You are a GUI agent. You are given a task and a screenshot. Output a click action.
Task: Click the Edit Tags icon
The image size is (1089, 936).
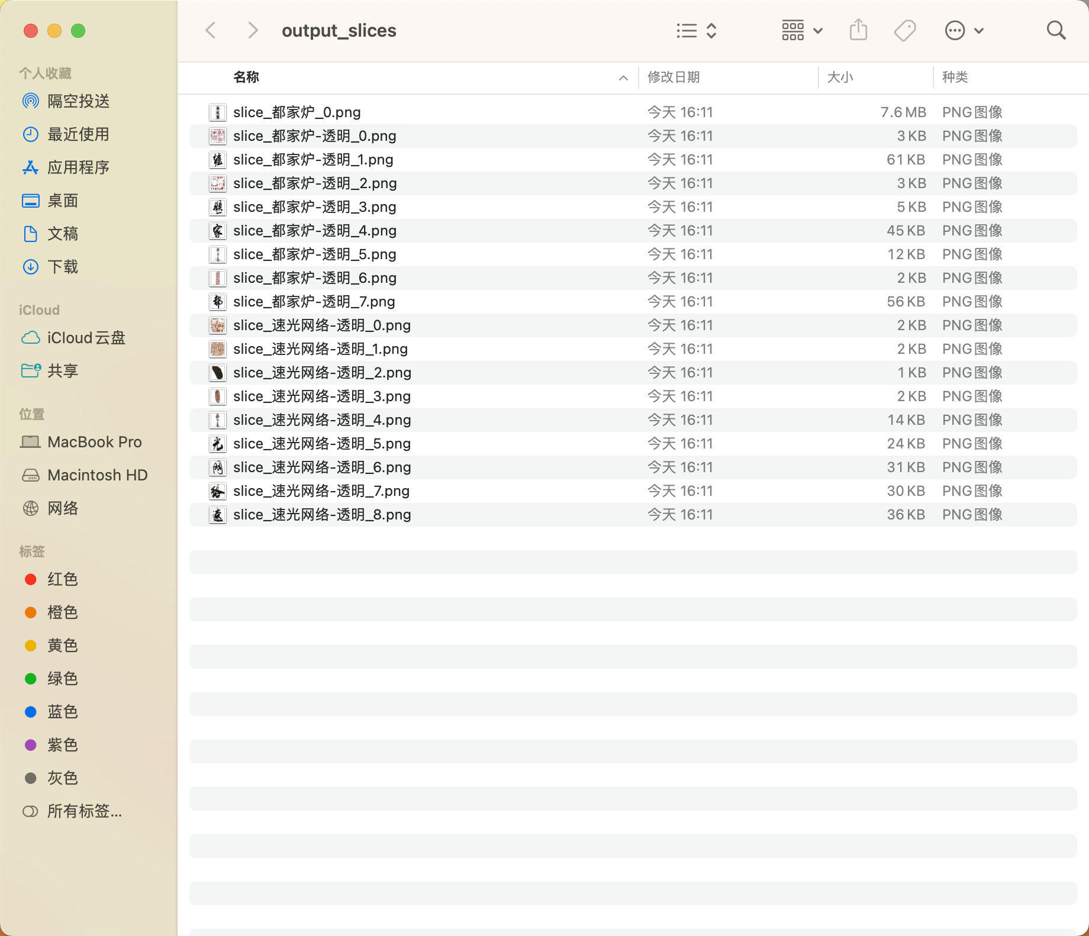tap(905, 31)
